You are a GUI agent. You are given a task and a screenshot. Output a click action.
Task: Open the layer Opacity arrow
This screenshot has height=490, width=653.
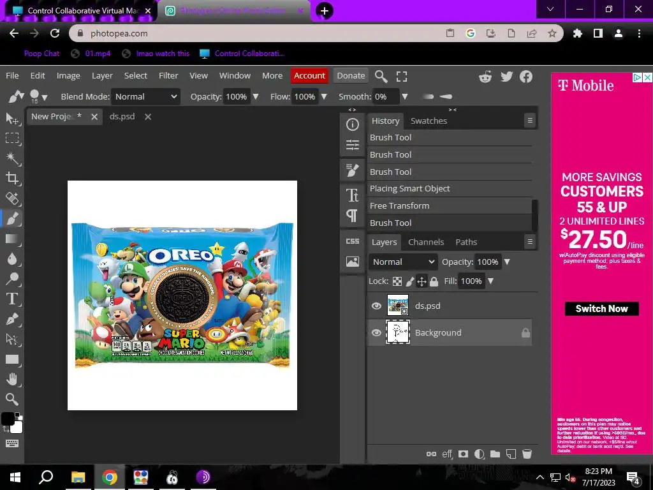point(507,262)
